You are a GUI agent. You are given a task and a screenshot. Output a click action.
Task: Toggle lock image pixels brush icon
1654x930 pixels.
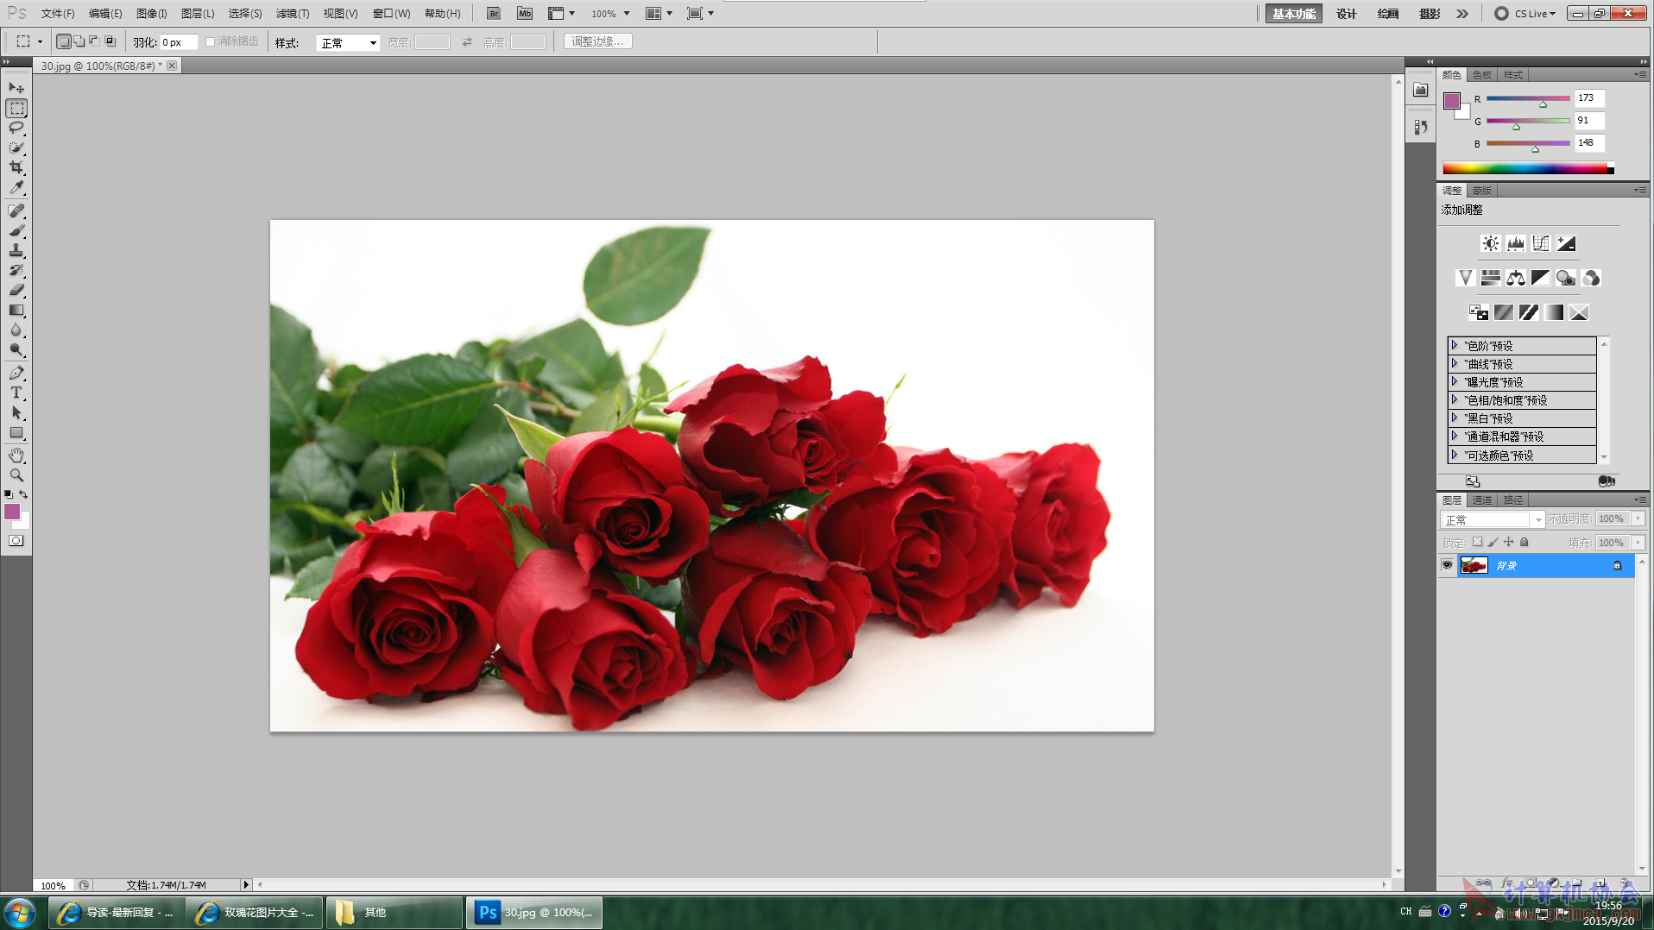(1493, 542)
